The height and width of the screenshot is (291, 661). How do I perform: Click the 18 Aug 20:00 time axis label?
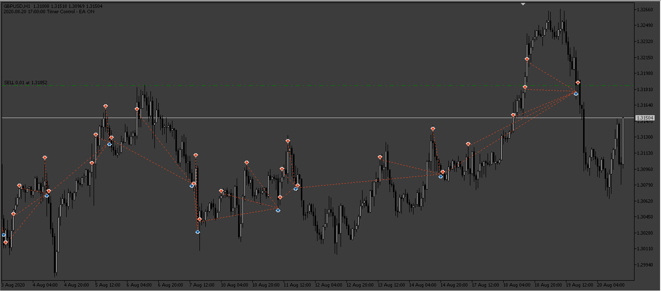pos(548,285)
